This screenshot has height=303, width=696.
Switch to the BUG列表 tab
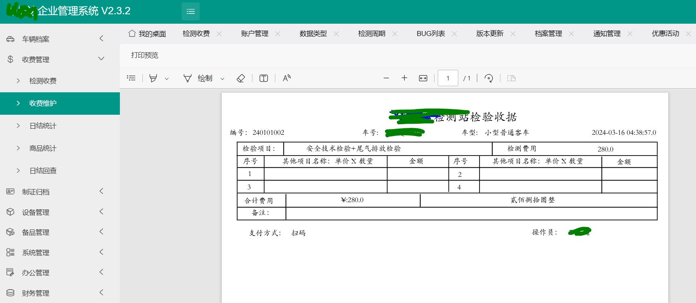coord(431,33)
